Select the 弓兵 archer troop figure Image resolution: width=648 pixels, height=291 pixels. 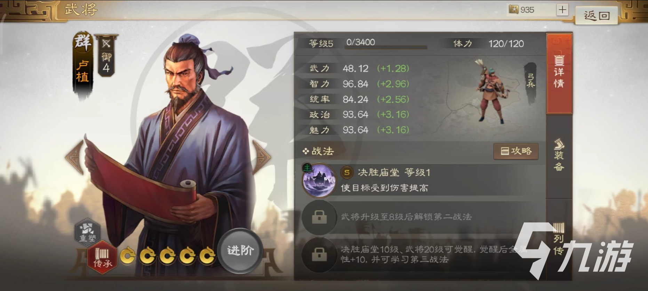pos(491,91)
